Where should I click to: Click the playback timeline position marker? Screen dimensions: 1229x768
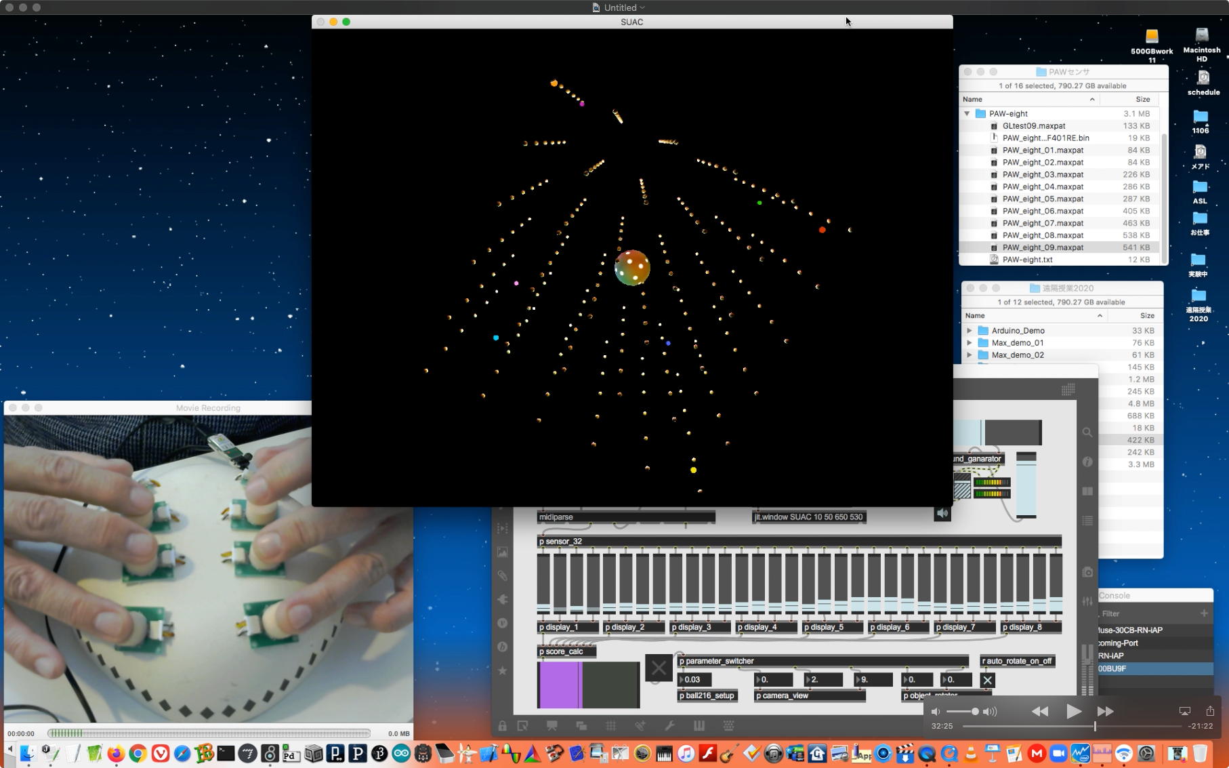(1095, 726)
